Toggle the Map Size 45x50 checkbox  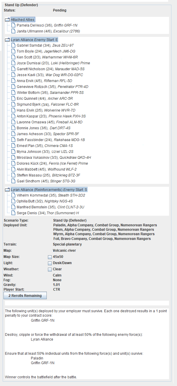tap(50, 257)
